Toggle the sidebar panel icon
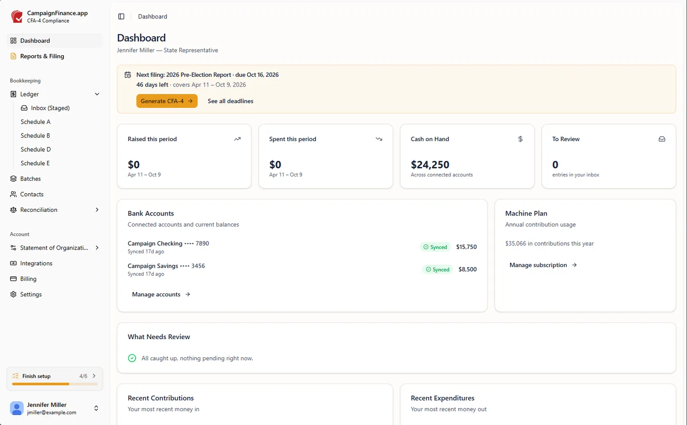Screen dimensions: 687x425 tap(121, 17)
